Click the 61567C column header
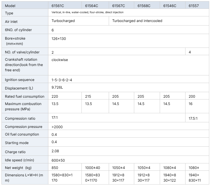This screenshot has height=186, width=211. pyautogui.click(x=118, y=6)
